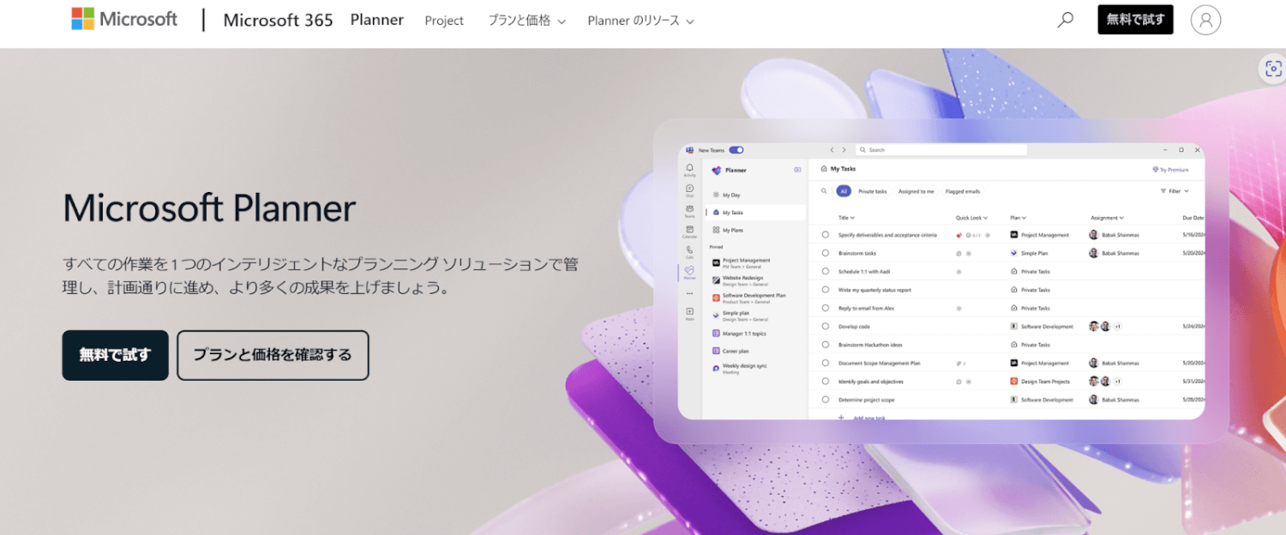This screenshot has width=1286, height=535.
Task: Select the Planner nav item
Action: (x=376, y=20)
